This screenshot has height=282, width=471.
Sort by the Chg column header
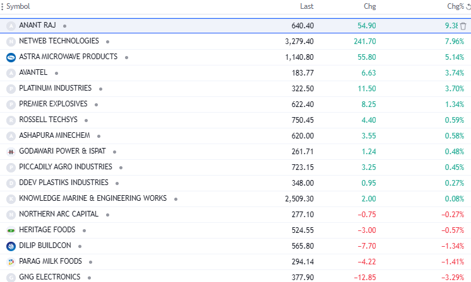[370, 6]
